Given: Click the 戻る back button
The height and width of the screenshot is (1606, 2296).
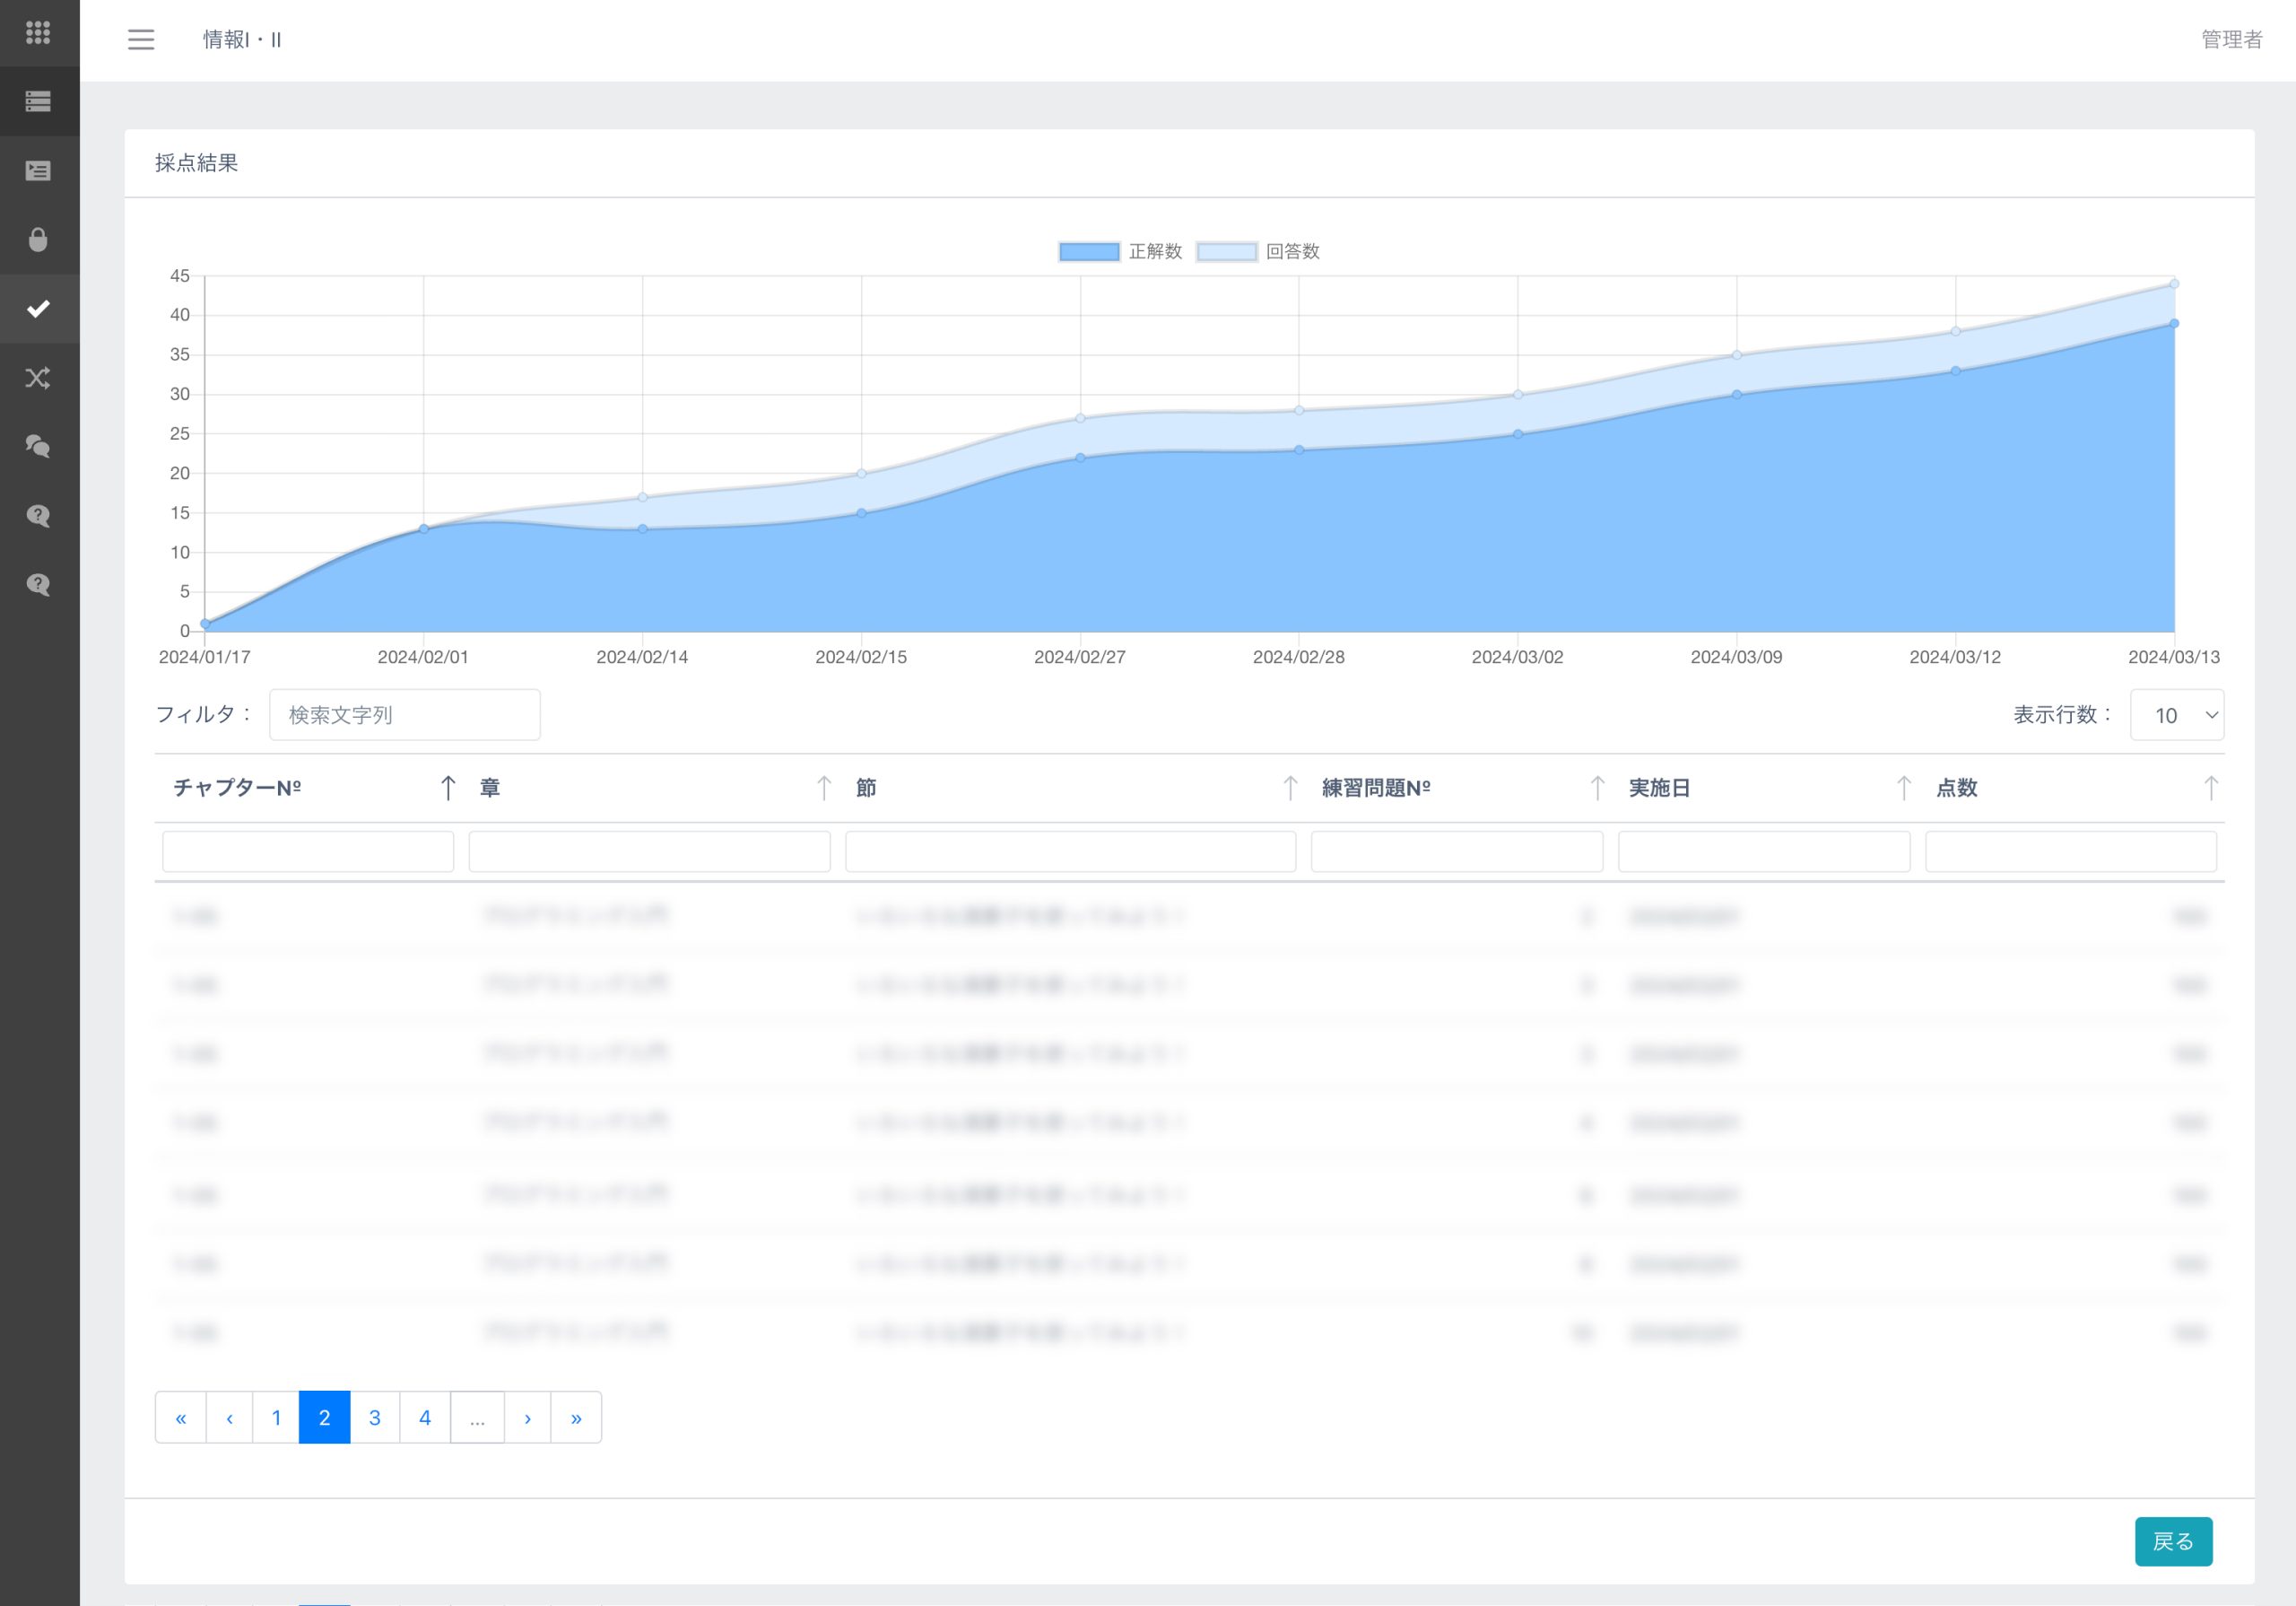Looking at the screenshot, I should tap(2173, 1542).
